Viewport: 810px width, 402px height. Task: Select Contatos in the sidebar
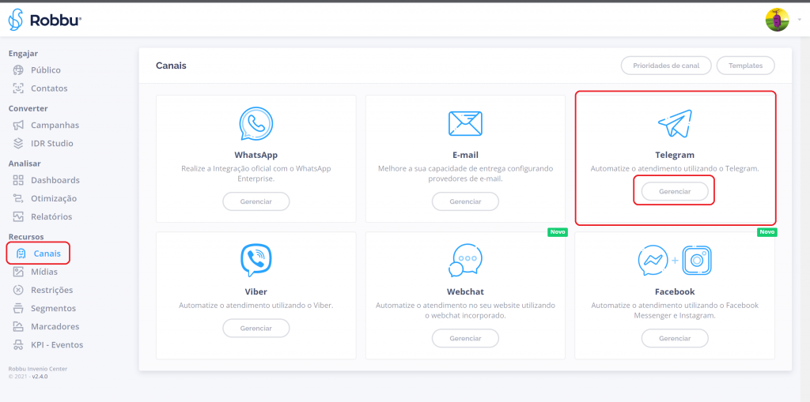49,88
